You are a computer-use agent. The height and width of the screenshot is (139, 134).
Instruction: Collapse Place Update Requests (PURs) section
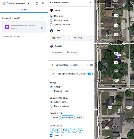coord(53,74)
